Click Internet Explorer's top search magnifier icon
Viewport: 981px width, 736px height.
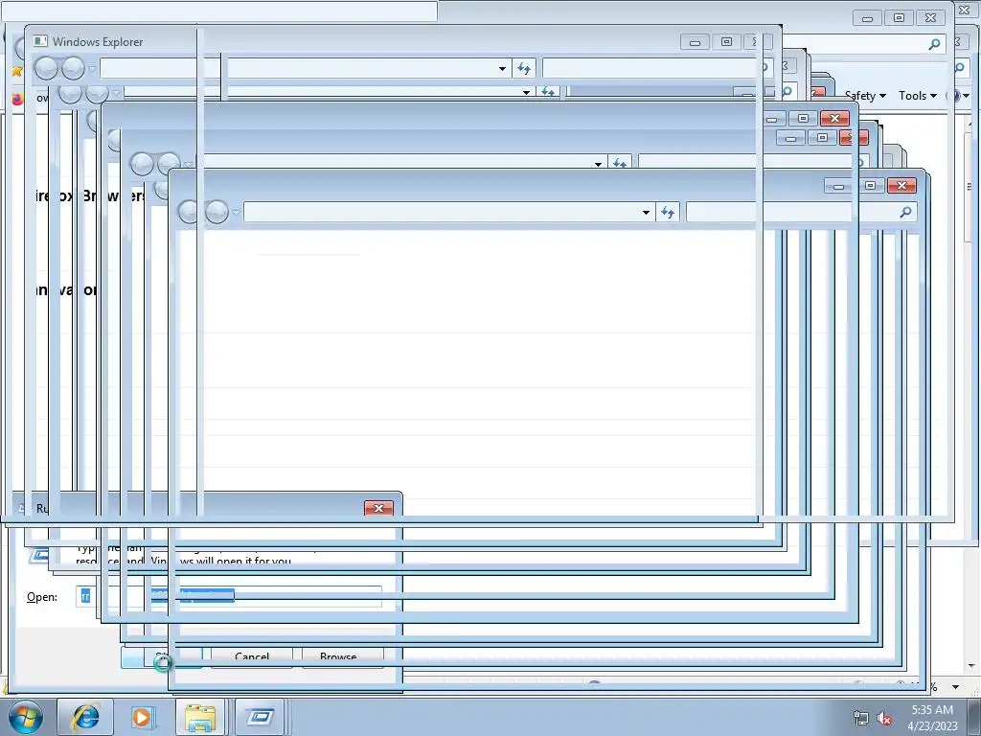coord(934,44)
